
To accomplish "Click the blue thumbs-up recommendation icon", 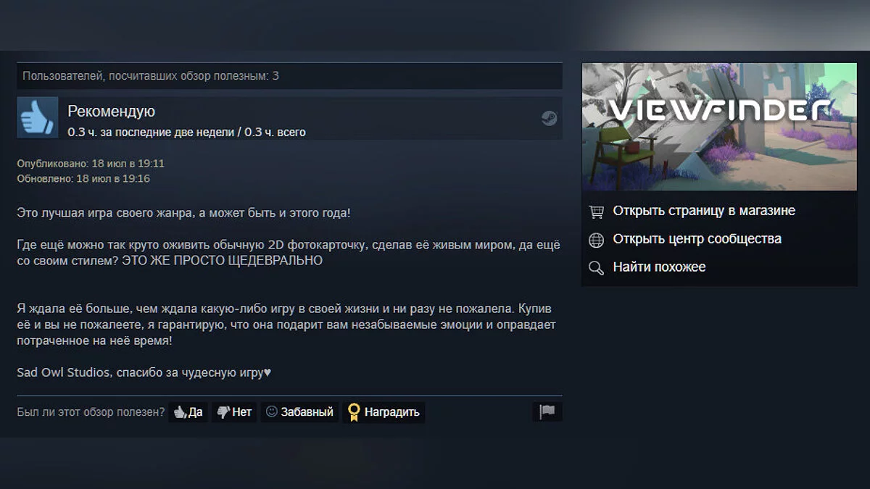I will pos(37,117).
